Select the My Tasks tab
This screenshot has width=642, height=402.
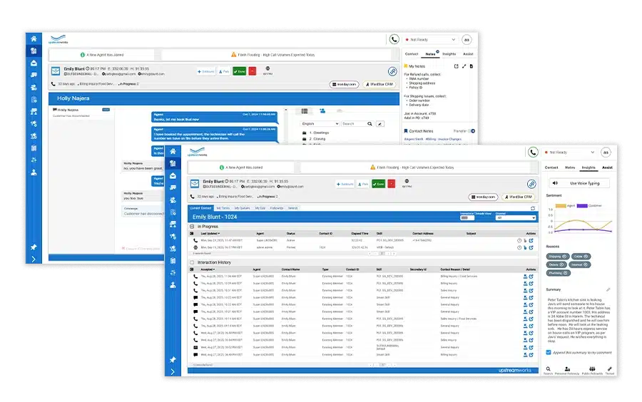[x=223, y=208]
